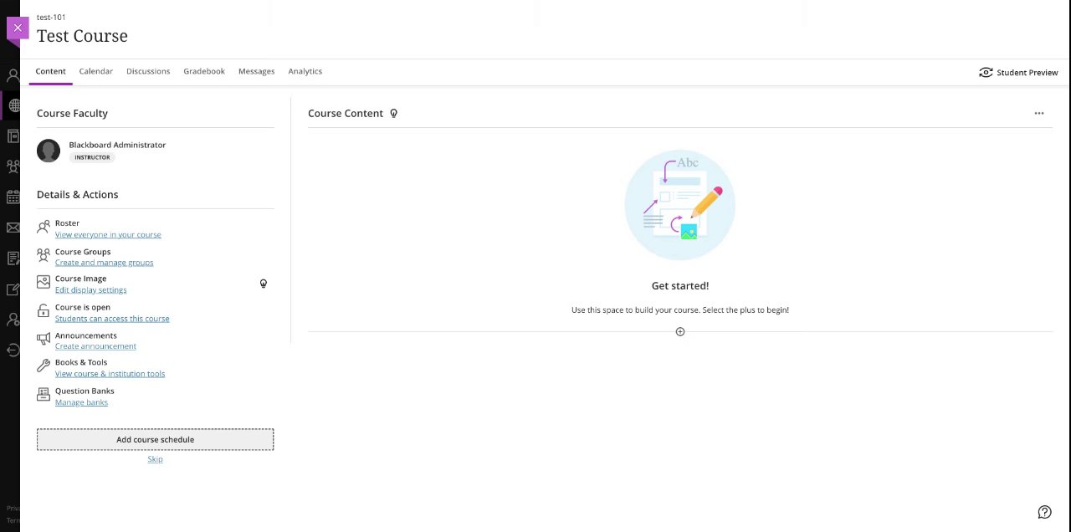Switch to the Calendar tab

96,71
